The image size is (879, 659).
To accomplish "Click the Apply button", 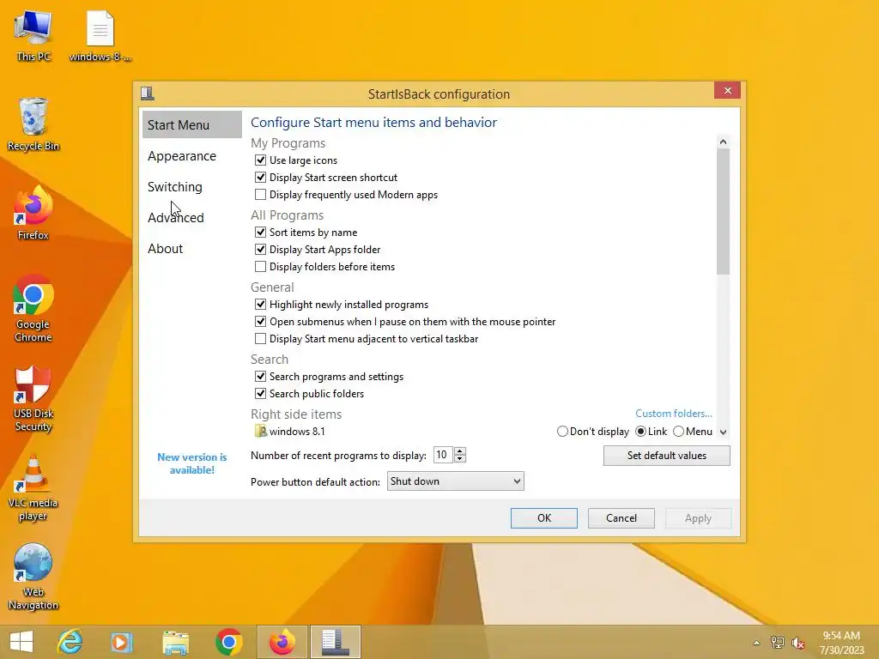I will coord(698,517).
